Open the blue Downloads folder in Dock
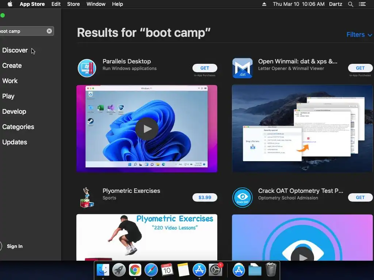374x280 pixels. coord(255,270)
